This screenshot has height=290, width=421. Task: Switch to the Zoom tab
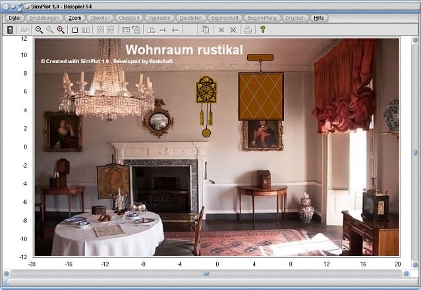tap(75, 18)
